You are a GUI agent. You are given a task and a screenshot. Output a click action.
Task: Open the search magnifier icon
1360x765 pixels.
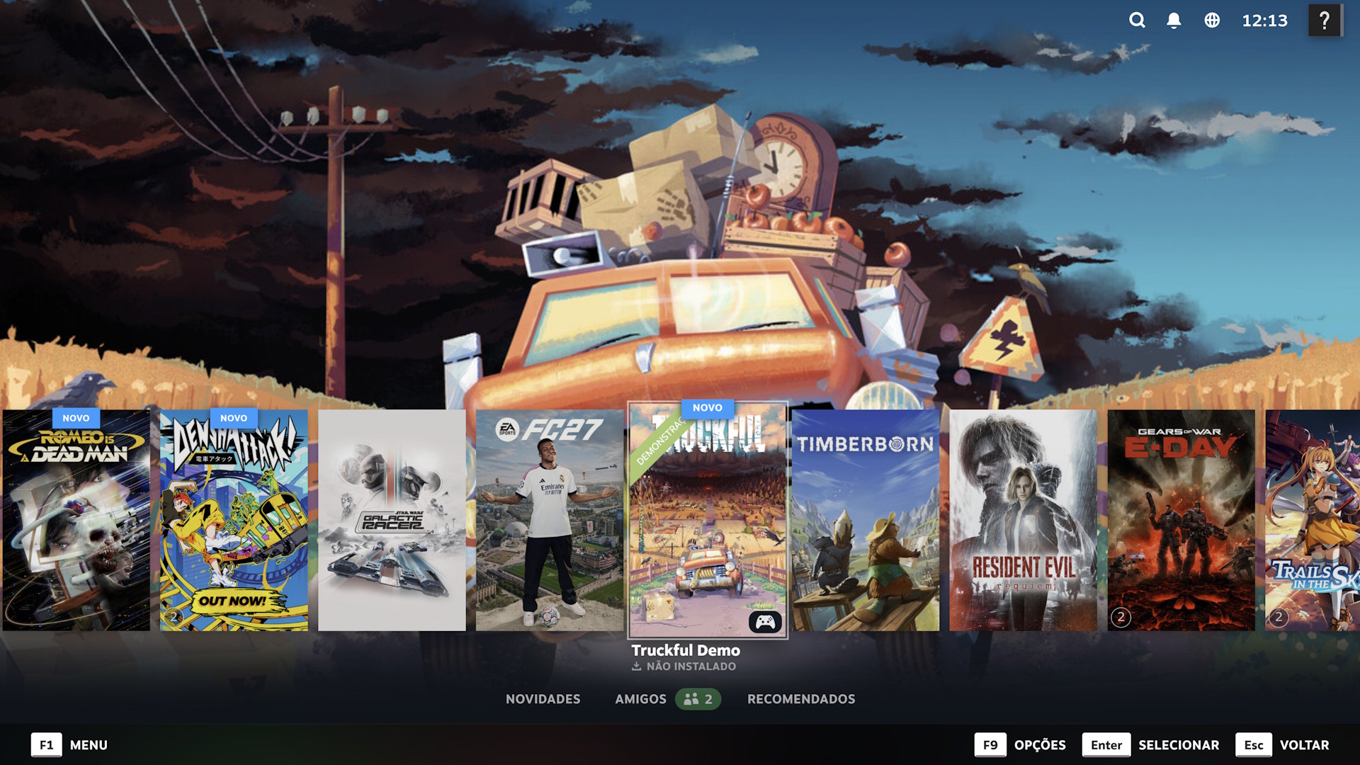(1137, 21)
